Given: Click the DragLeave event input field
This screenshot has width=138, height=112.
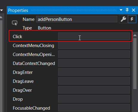Looking at the screenshot, I should click(x=94, y=81).
